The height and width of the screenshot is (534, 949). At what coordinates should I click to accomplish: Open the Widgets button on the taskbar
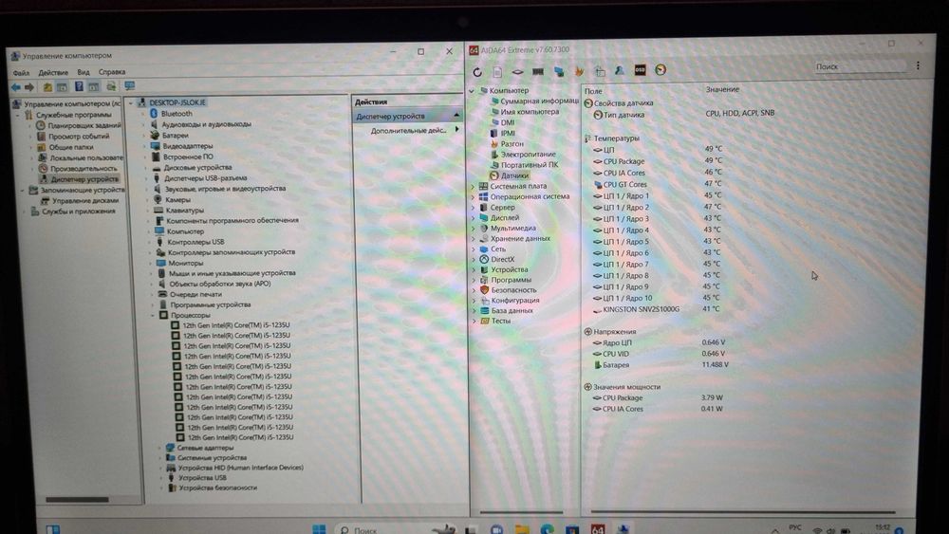click(x=52, y=530)
